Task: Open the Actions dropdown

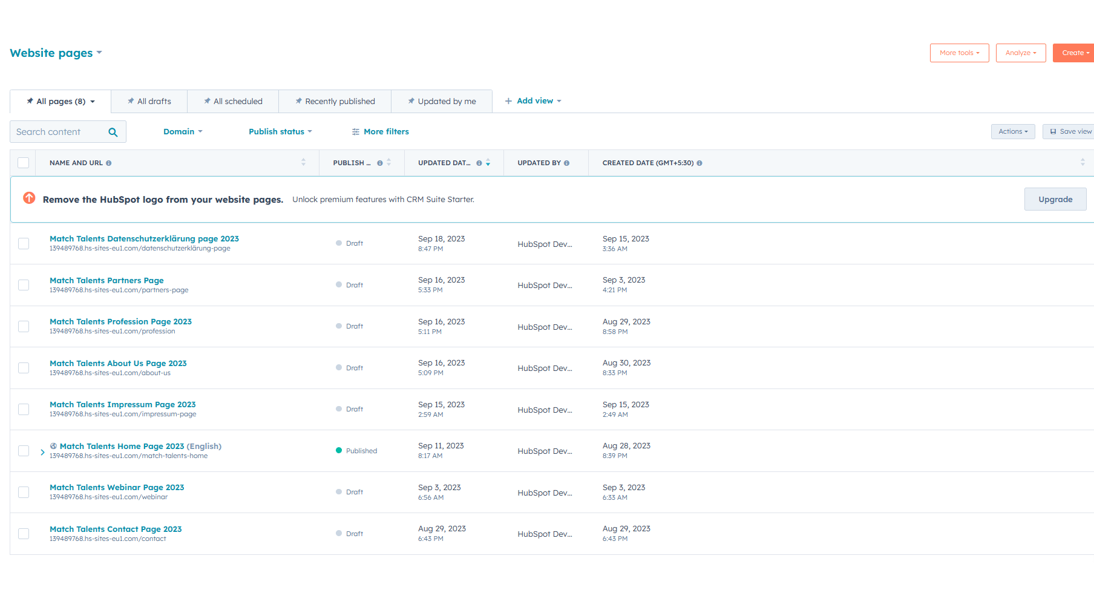Action: (x=1013, y=131)
